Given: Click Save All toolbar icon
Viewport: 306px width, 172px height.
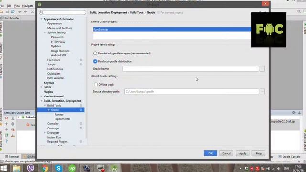Looking at the screenshot, I should (7, 11).
